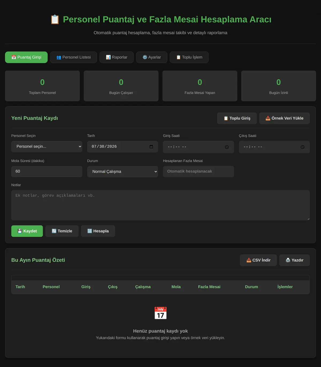Load sample data with Örnek Veri Yükle
The image size is (321, 367).
pyautogui.click(x=285, y=118)
